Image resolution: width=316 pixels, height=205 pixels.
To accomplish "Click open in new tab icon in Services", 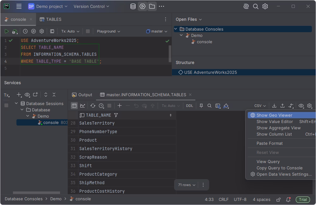I will pyautogui.click(x=35, y=94).
